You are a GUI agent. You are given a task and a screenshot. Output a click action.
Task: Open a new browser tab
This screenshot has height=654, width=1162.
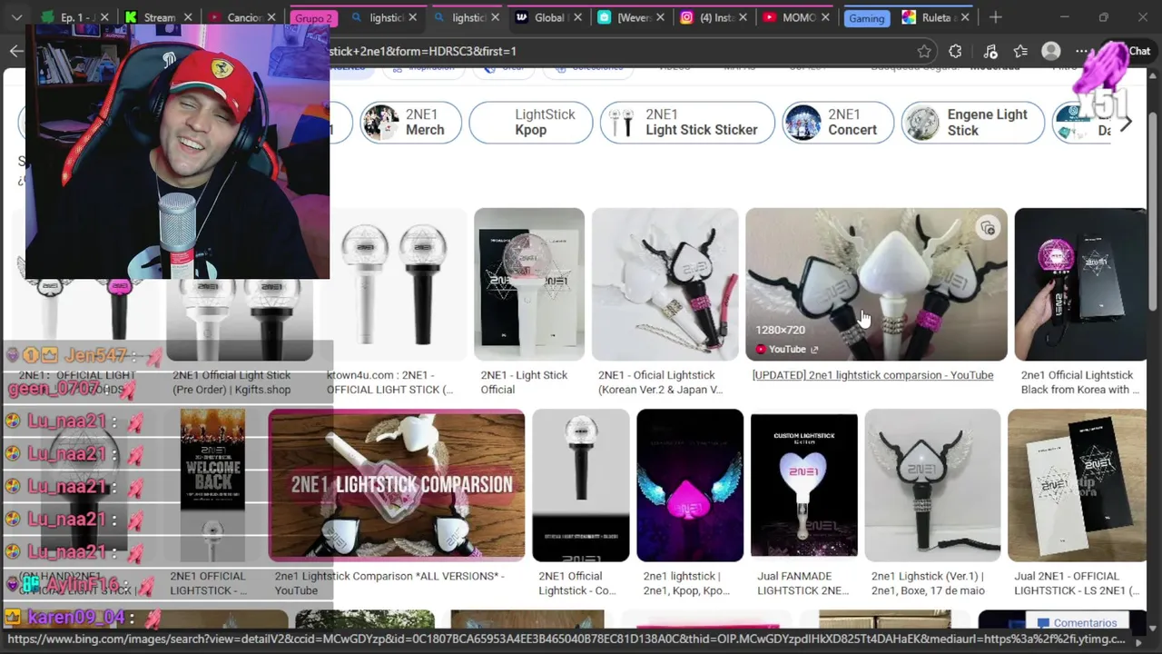click(996, 17)
